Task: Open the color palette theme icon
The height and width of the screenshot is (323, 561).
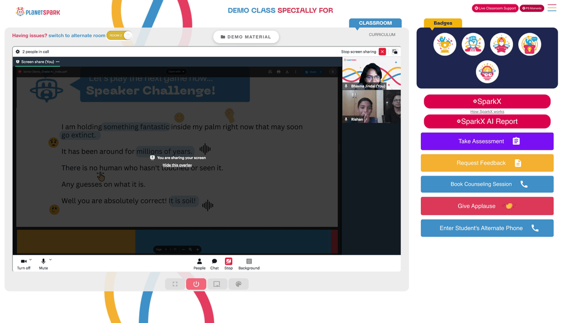Action: pos(238,284)
